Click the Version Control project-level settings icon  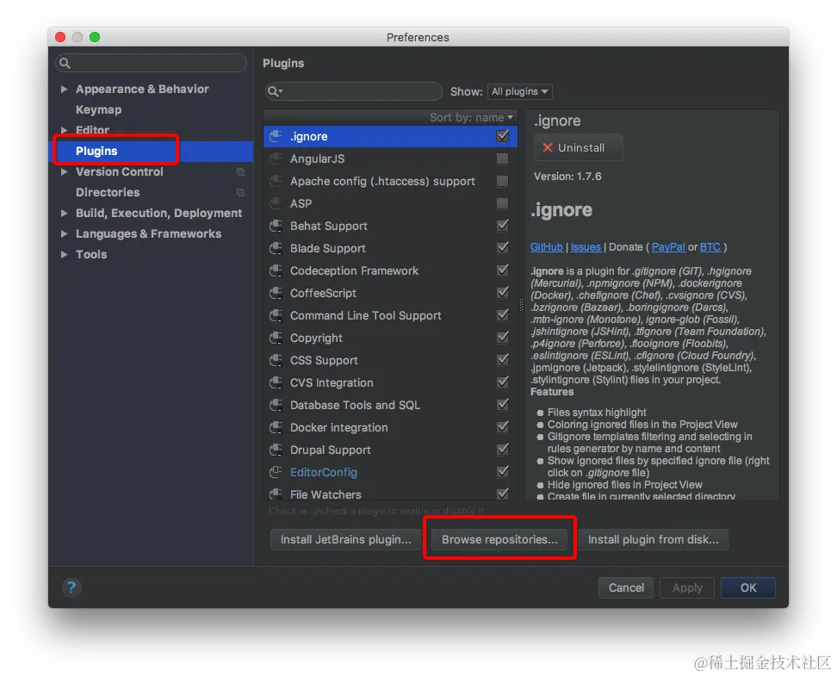tap(241, 172)
